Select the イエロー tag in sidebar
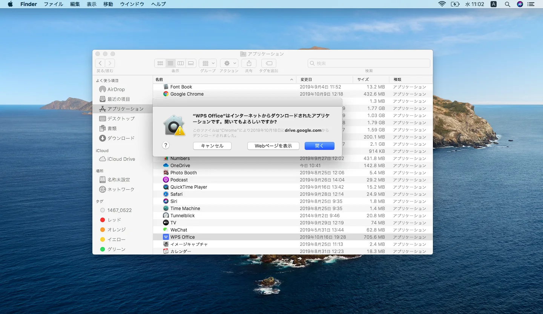The width and height of the screenshot is (543, 314). pyautogui.click(x=123, y=239)
